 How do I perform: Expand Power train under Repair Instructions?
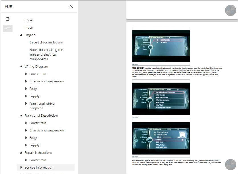point(26,160)
